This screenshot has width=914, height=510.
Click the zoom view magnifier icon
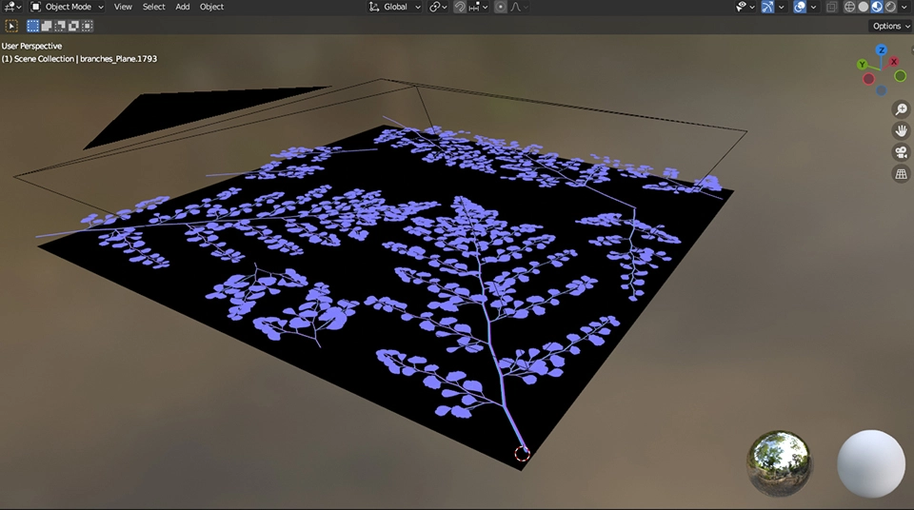[x=901, y=109]
